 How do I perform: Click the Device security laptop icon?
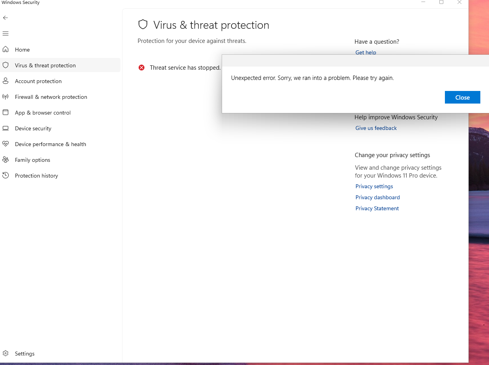6,128
